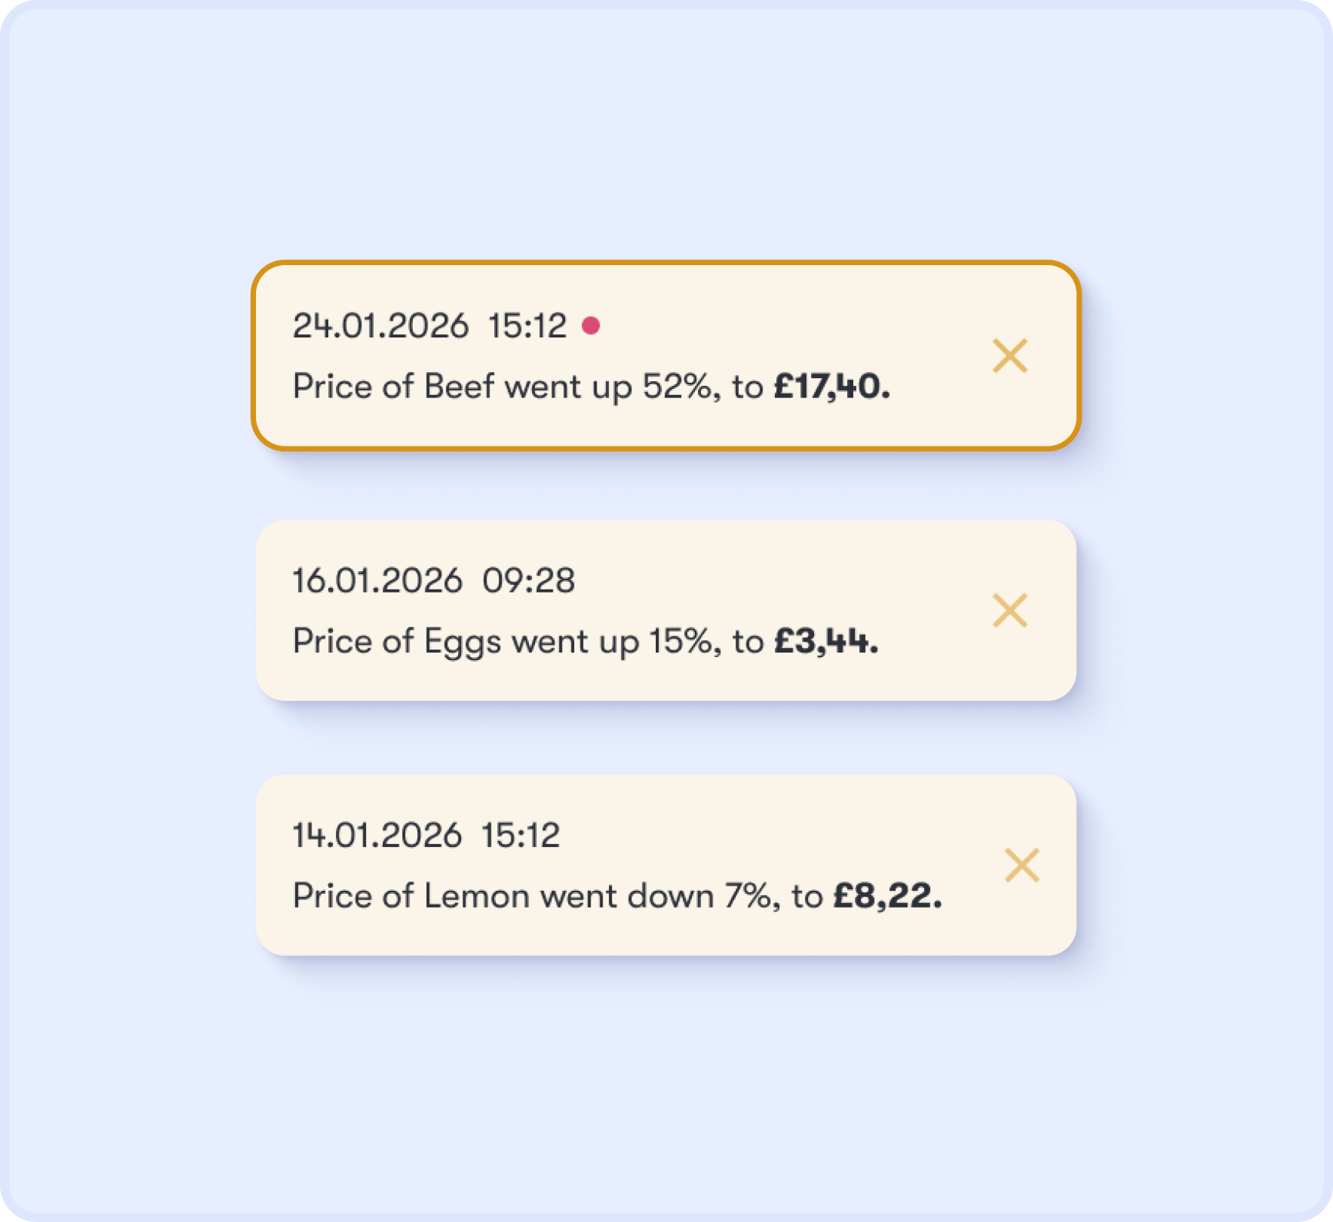Click the 52% figure
This screenshot has height=1222, width=1333.
677,387
